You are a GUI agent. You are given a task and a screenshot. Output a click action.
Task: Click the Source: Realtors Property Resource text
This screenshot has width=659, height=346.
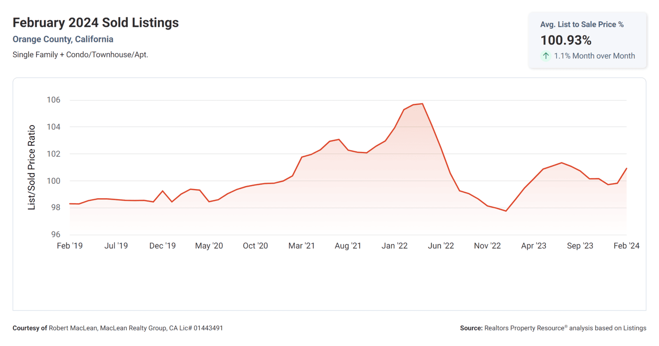tap(553, 328)
